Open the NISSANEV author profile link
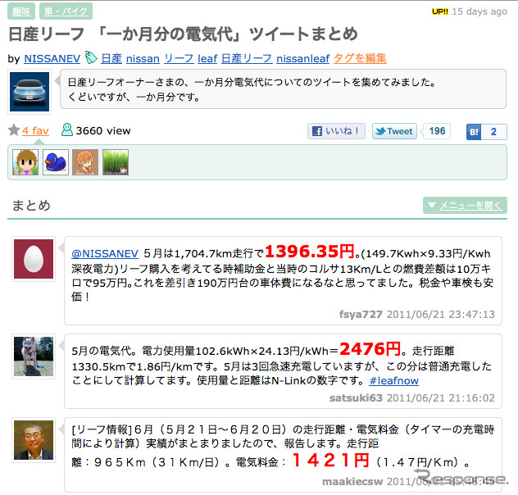The image size is (518, 495). (x=52, y=58)
